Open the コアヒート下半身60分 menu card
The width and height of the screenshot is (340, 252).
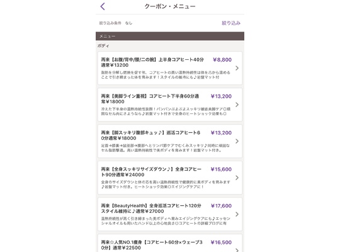pos(170,105)
